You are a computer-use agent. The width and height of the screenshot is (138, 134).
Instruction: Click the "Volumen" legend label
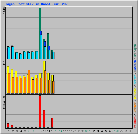tap(135, 122)
